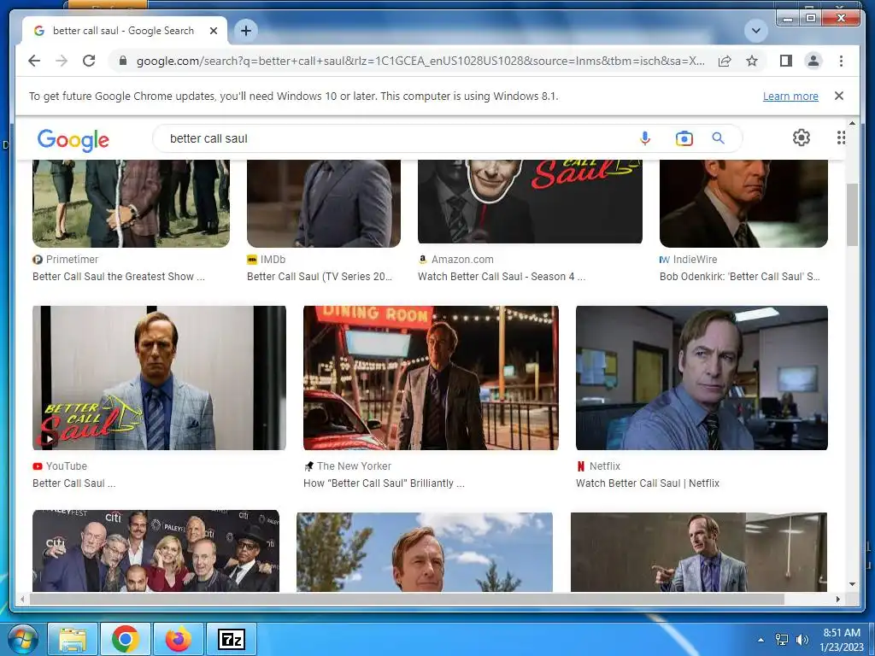
Task: Go back to the previous page
Action: pyautogui.click(x=34, y=61)
